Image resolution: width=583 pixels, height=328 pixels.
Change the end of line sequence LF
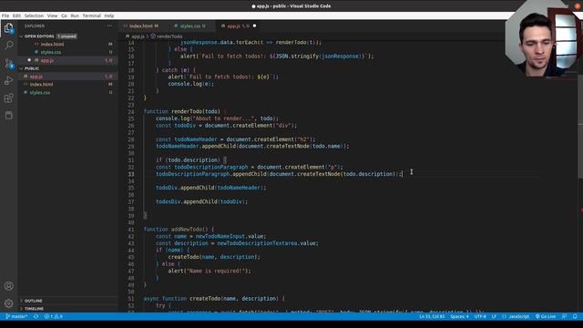pos(494,316)
